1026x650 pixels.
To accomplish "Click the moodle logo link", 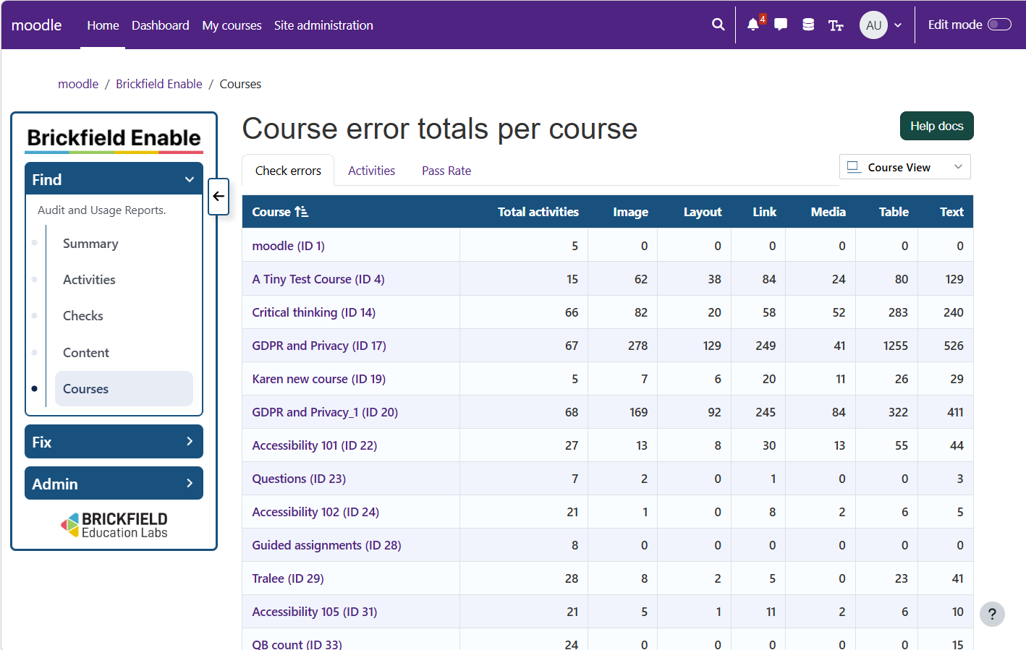I will click(x=37, y=25).
